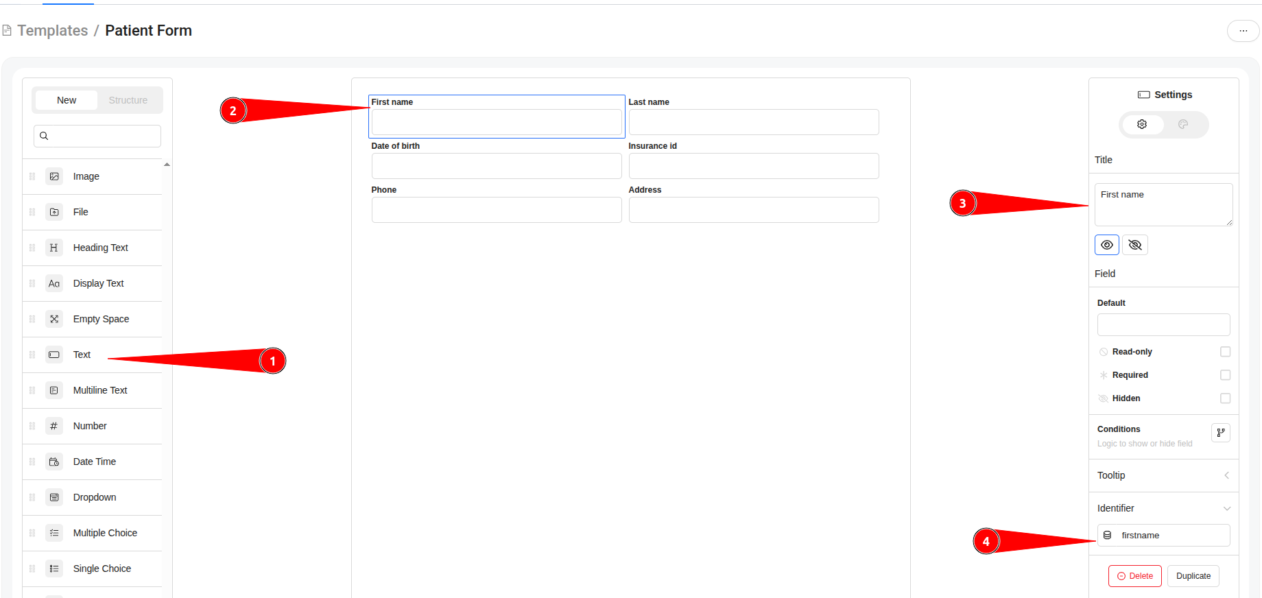This screenshot has width=1262, height=598.
Task: Show title with eye button
Action: [x=1107, y=245]
